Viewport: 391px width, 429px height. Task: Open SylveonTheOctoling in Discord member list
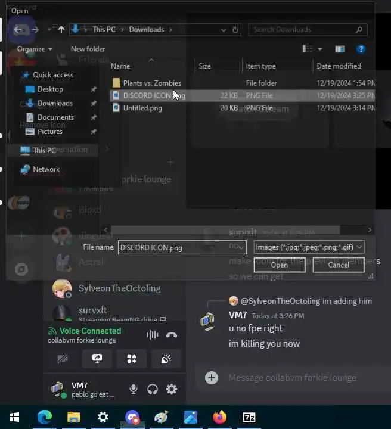pos(113,288)
